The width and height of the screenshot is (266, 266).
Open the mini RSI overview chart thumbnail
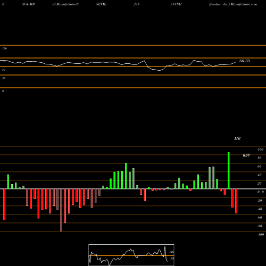click(131, 255)
